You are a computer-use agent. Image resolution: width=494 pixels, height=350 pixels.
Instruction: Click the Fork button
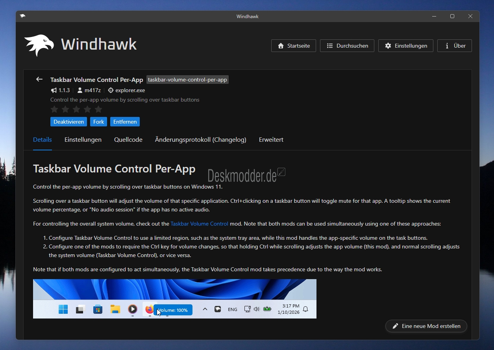(x=98, y=122)
